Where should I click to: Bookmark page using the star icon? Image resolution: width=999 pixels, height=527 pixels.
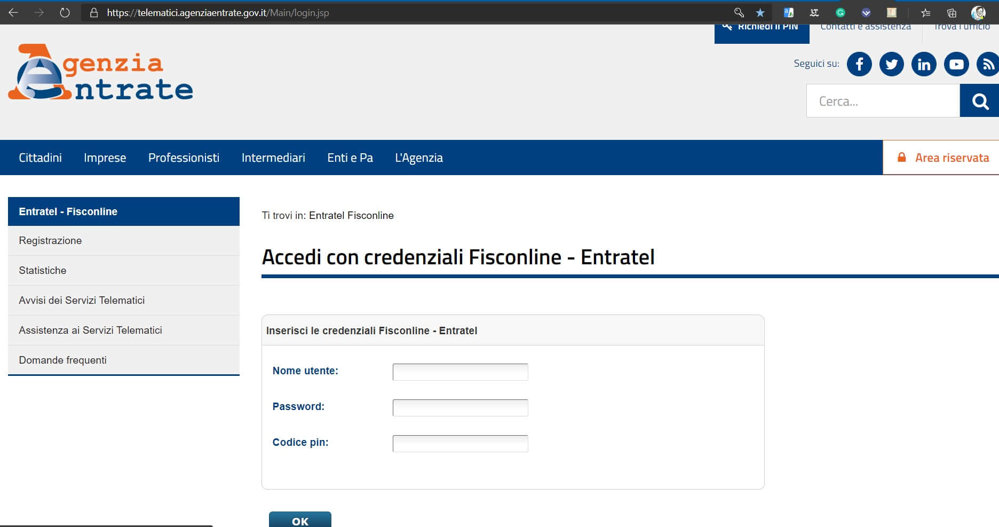760,12
